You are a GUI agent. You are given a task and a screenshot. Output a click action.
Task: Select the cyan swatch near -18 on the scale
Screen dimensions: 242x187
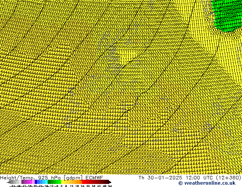click(x=47, y=182)
